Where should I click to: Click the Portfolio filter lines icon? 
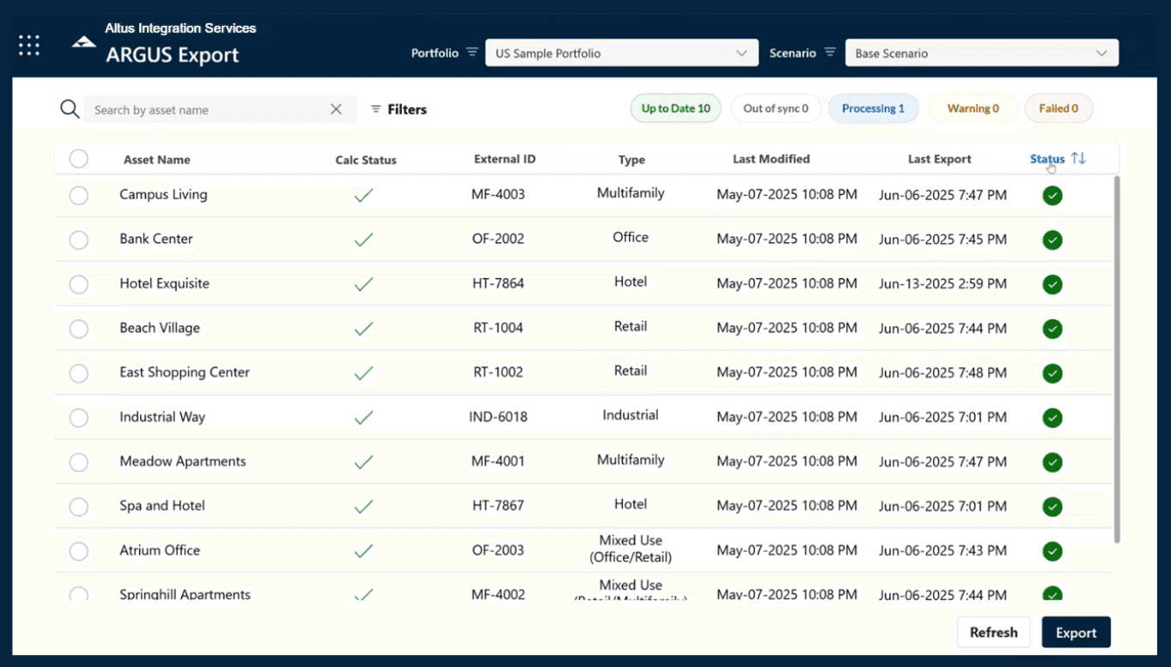[472, 52]
